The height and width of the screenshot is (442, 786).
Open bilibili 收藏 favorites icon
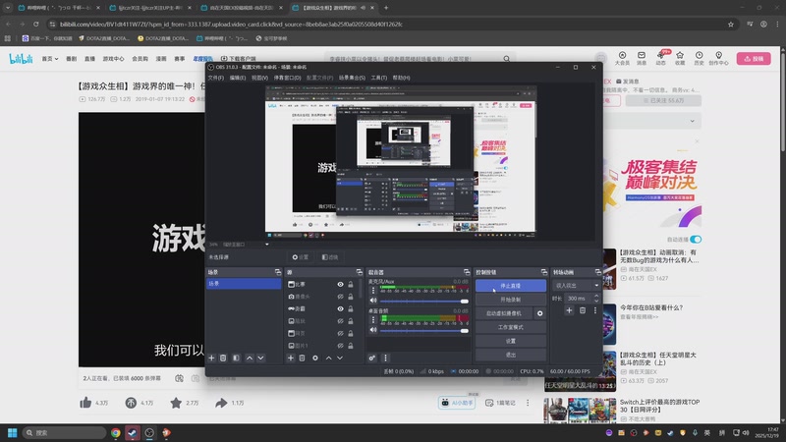[680, 58]
